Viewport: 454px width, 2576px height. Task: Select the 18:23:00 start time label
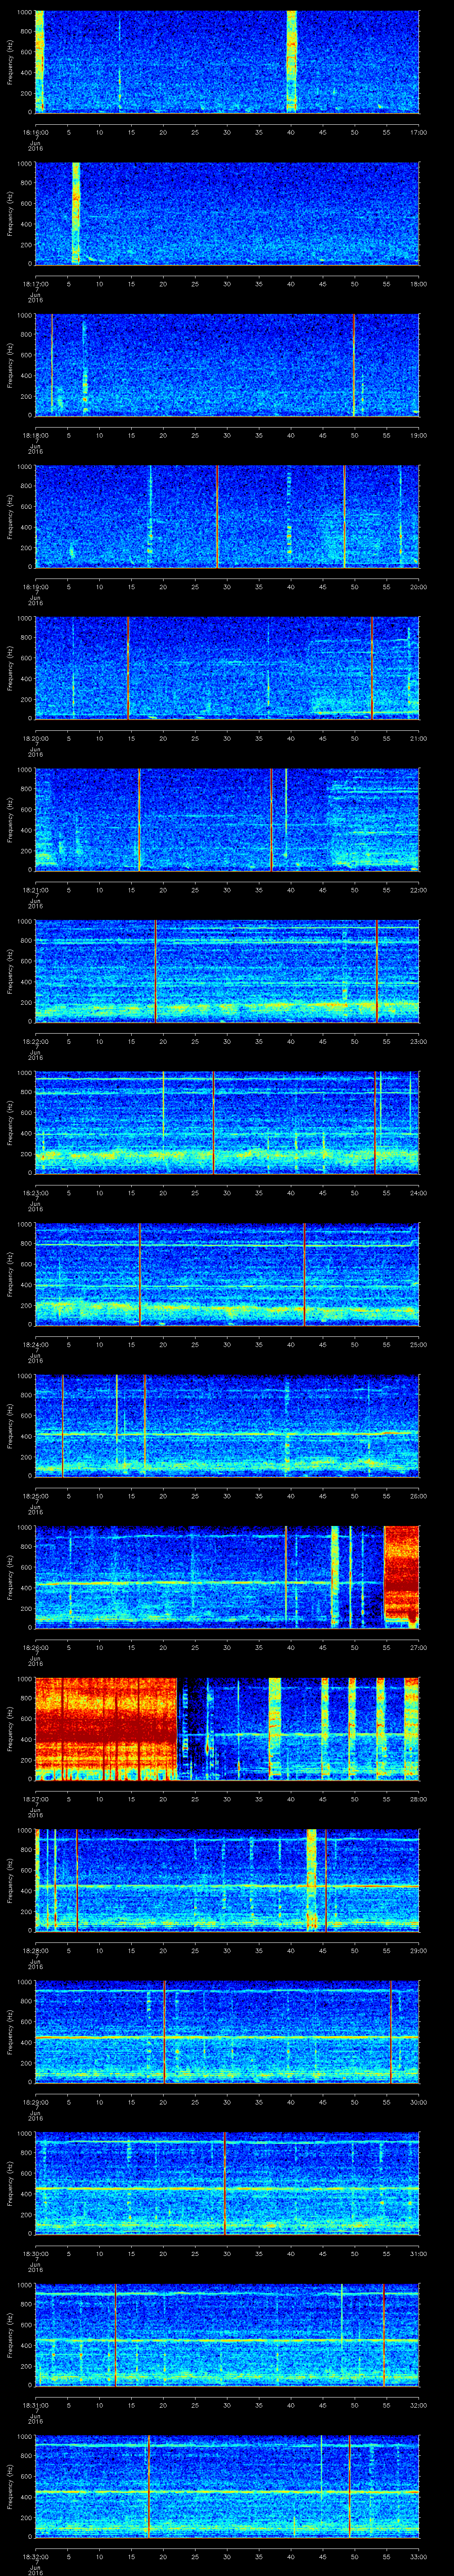pos(35,1194)
